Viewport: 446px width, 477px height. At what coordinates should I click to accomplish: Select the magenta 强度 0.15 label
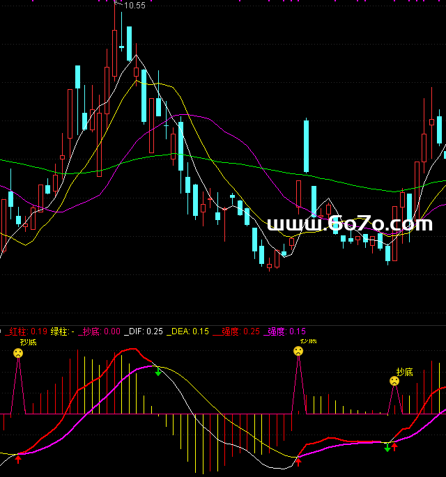point(286,332)
